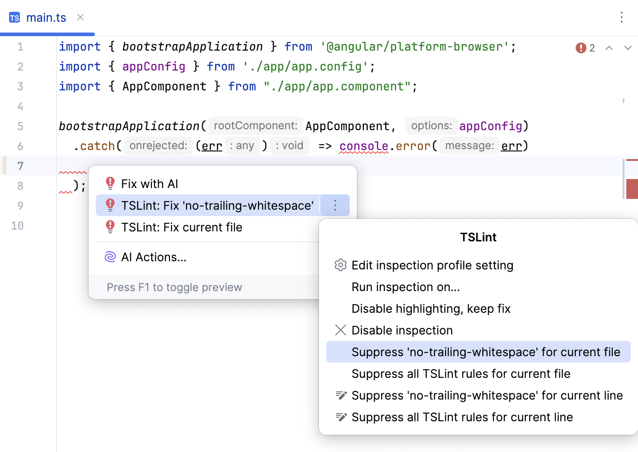Click the AI Actions swirl icon
638x452 pixels.
click(110, 257)
